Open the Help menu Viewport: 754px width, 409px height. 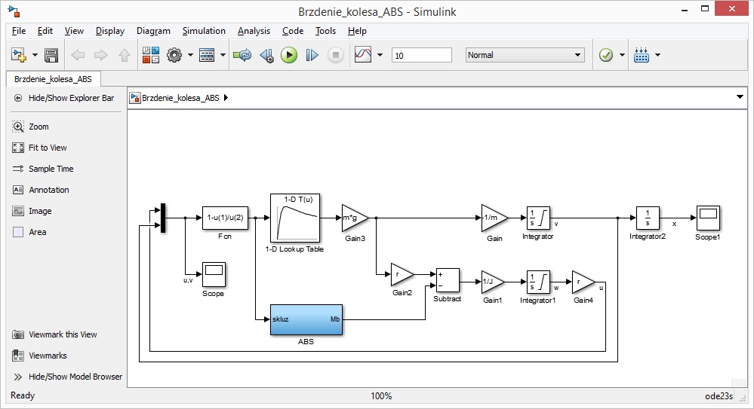[x=357, y=31]
